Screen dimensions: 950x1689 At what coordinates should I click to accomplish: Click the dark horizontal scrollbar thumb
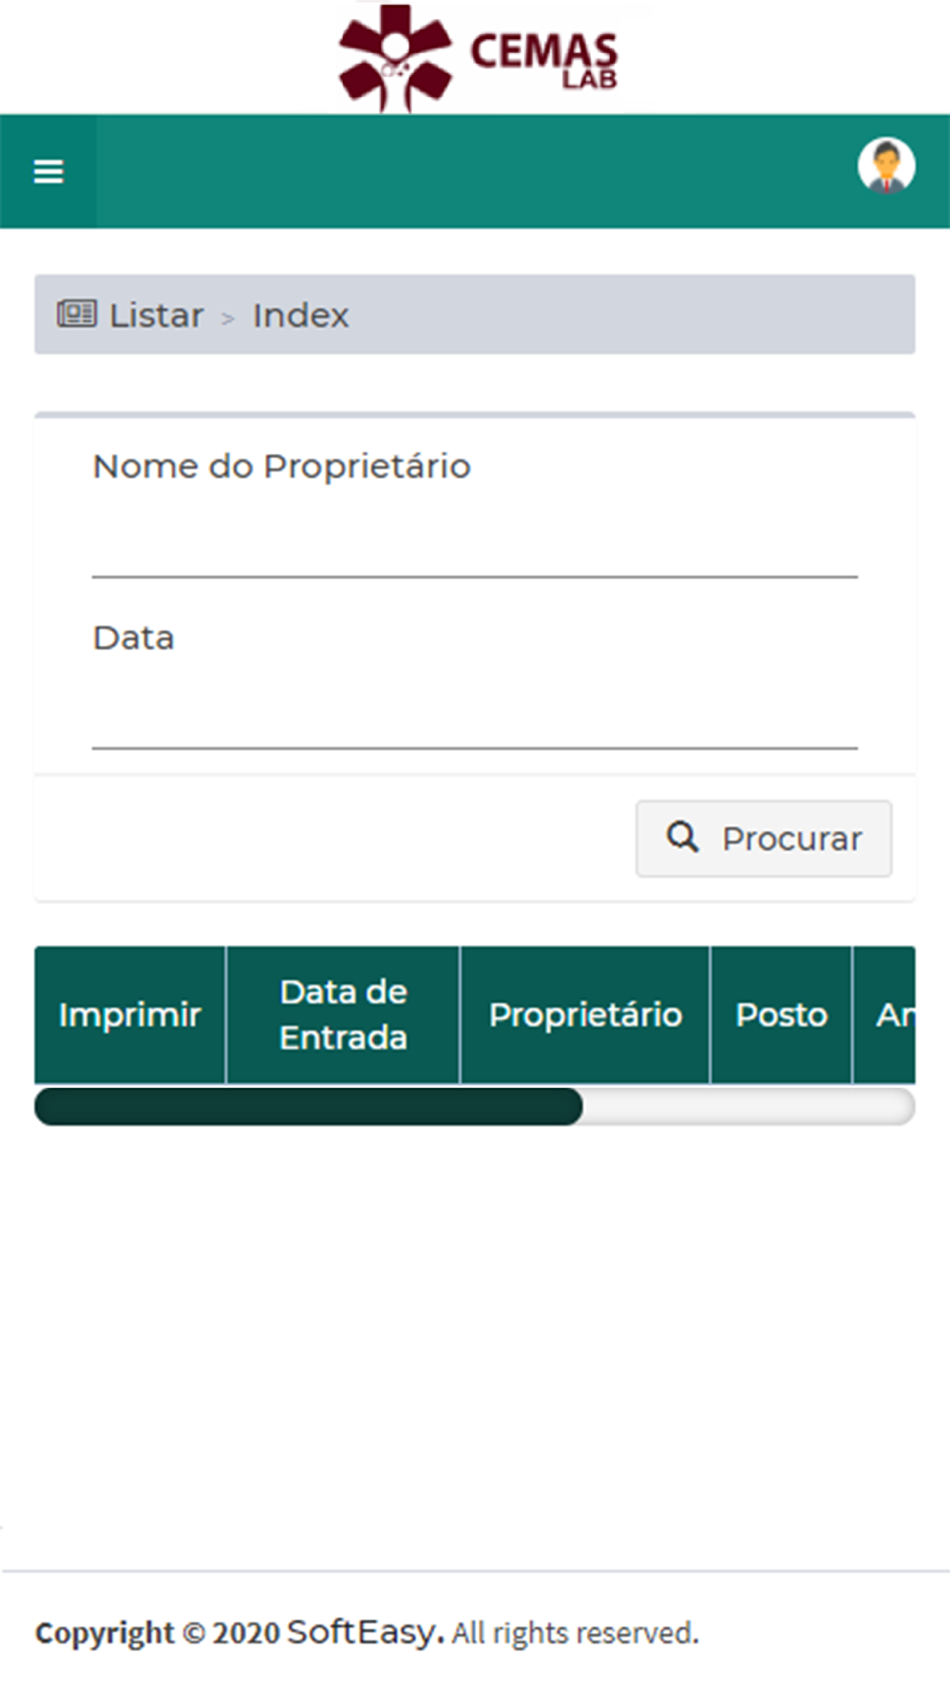[x=309, y=1107]
